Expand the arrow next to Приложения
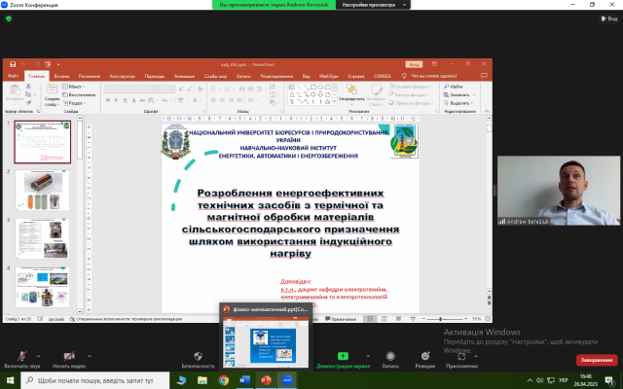The width and height of the screenshot is (623, 389). point(476,356)
